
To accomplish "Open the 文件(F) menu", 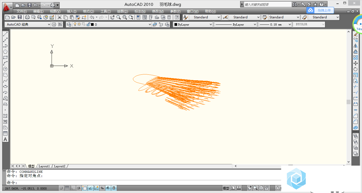I will click(22, 11).
